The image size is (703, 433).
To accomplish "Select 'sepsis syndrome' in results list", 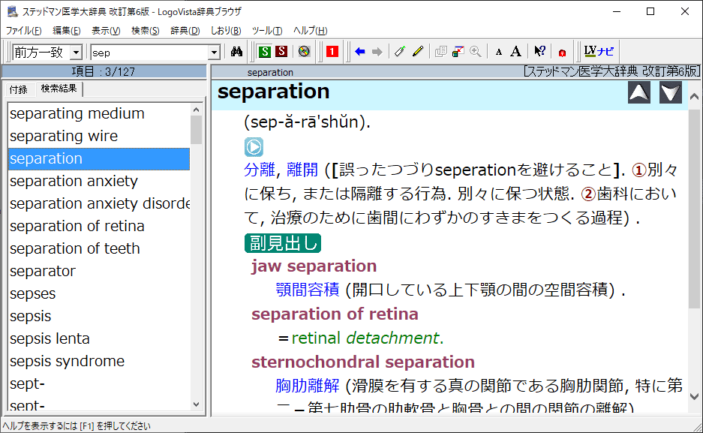I will pos(68,361).
